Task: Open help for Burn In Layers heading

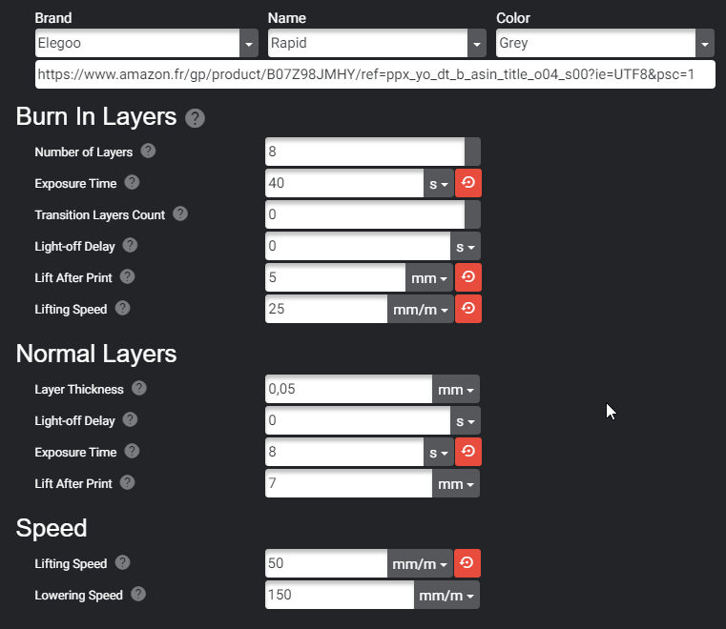Action: coord(195,118)
